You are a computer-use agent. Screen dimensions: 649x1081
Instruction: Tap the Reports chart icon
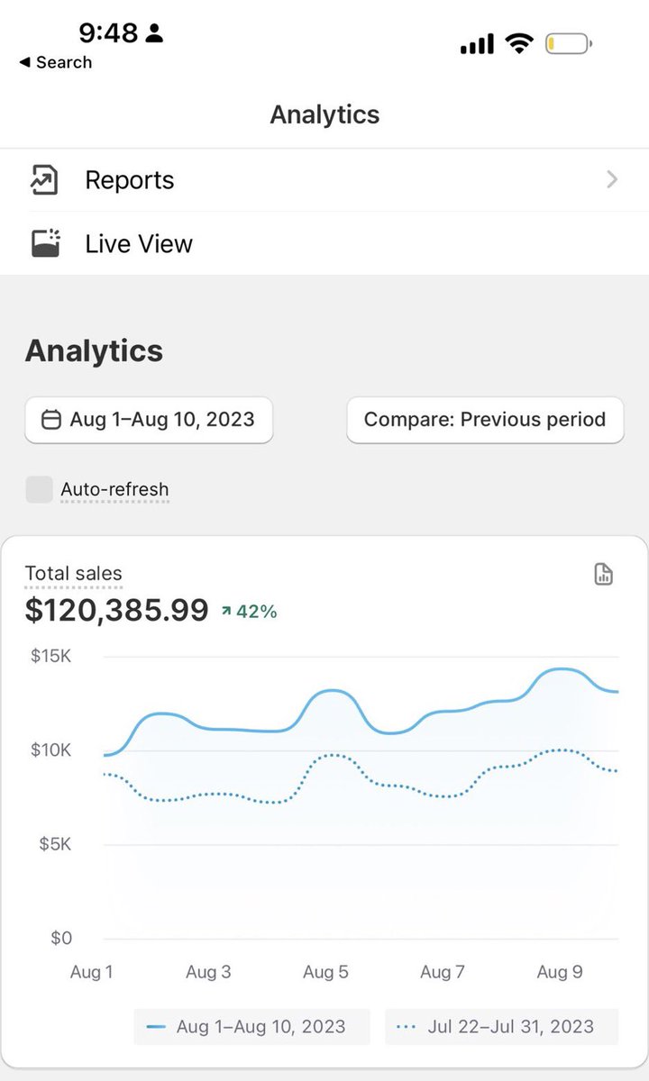tap(44, 180)
